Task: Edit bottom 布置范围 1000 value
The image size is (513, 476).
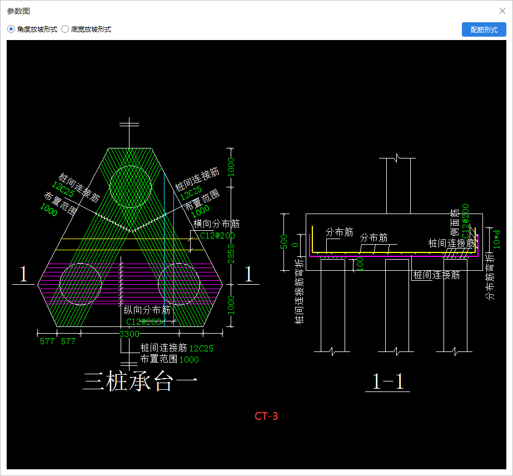Action: click(x=189, y=359)
